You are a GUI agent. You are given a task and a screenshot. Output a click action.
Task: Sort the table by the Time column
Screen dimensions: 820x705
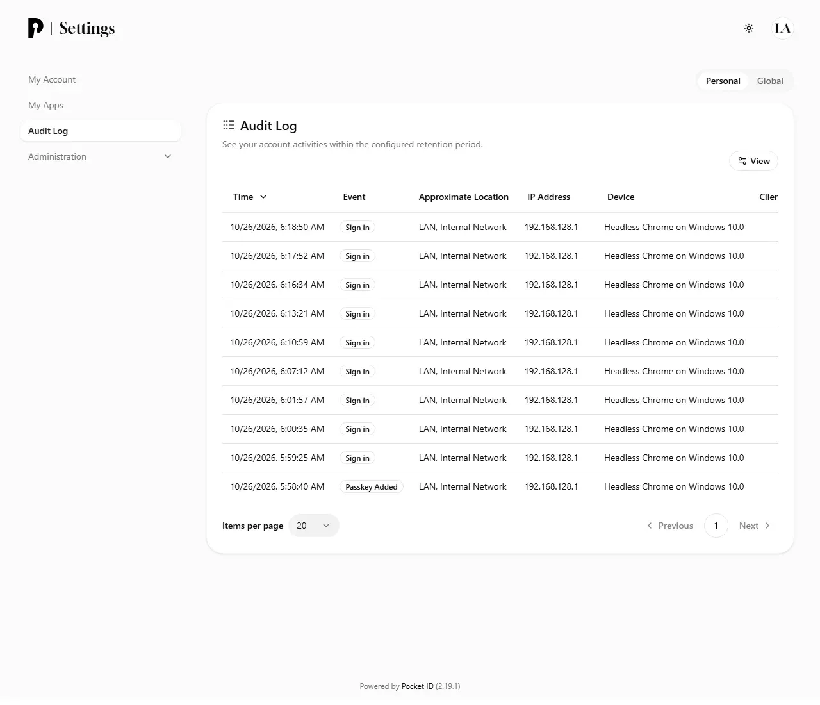[x=250, y=197]
